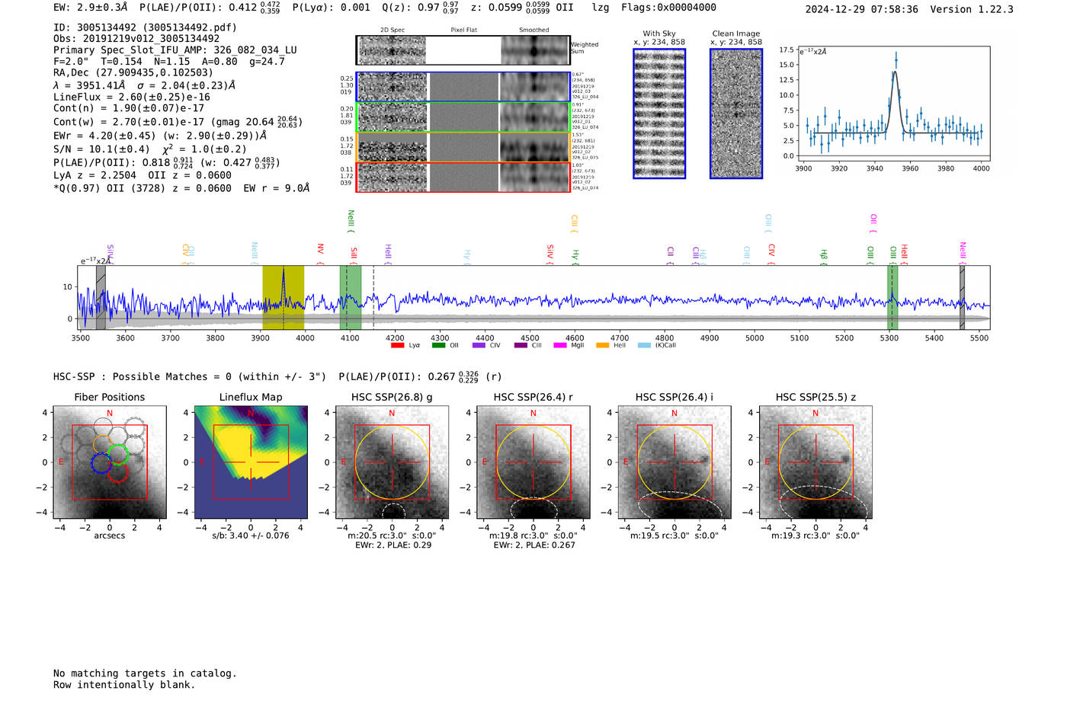This screenshot has height=726, width=1067.
Task: Click the red Lyα legend swatch
Action: point(397,345)
